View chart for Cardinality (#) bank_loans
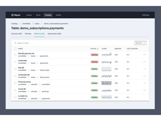This screenshot has height=121, width=161. [107, 76]
